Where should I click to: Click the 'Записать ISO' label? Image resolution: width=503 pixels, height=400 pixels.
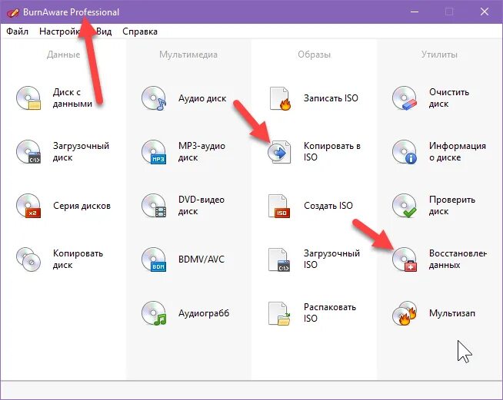(x=331, y=98)
